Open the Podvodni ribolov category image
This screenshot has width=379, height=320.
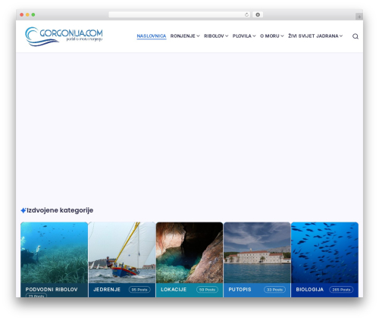(54, 253)
